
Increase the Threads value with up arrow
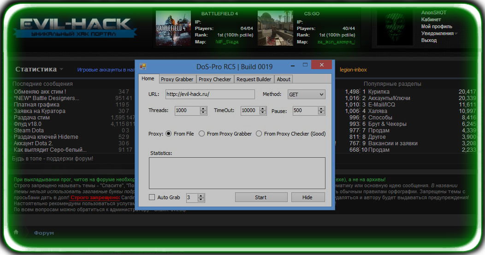pos(203,109)
